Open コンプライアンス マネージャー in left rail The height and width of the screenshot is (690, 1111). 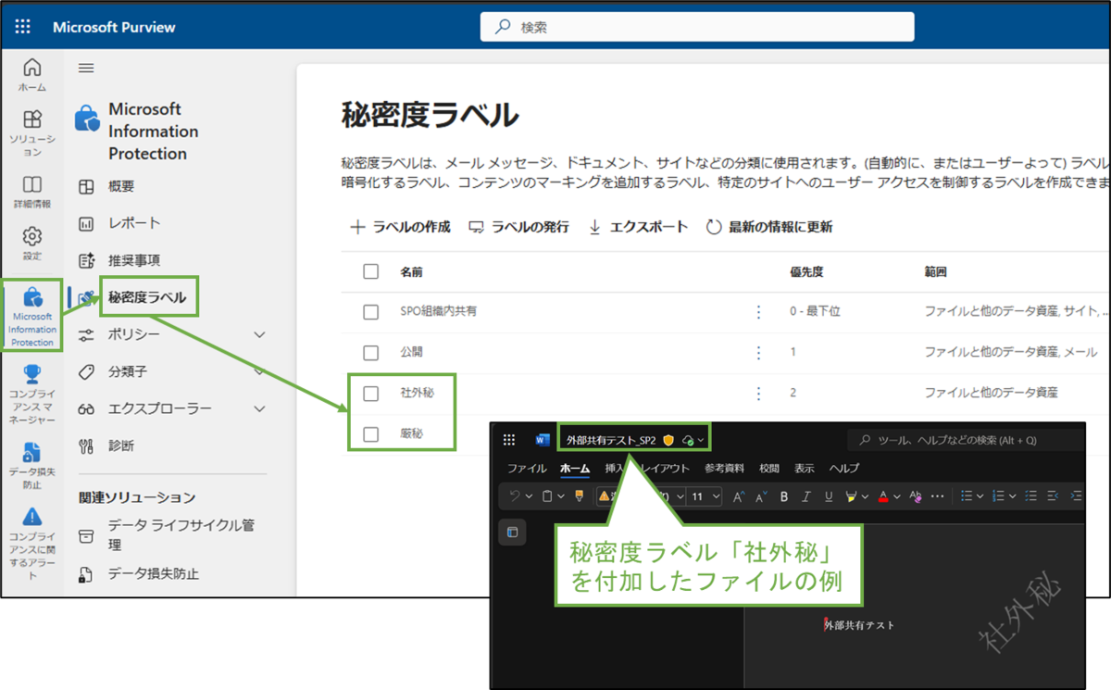click(32, 393)
